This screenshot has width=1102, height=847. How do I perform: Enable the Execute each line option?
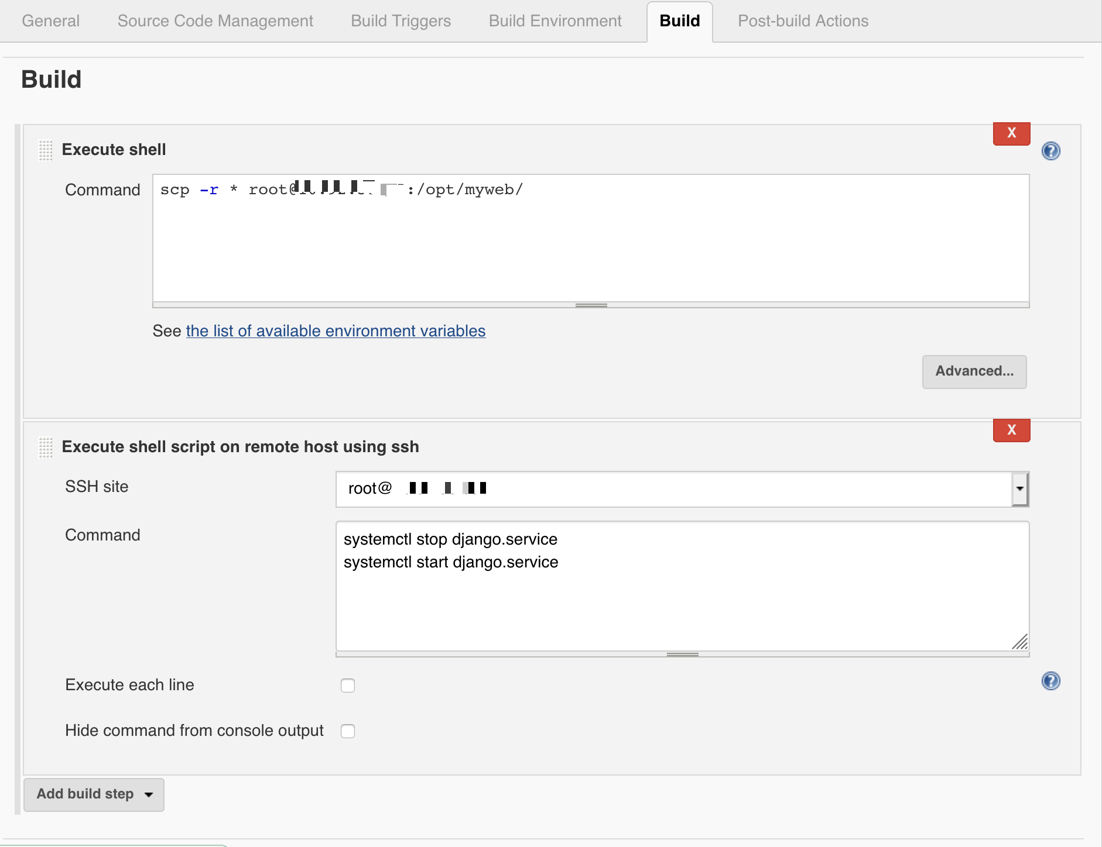(348, 685)
